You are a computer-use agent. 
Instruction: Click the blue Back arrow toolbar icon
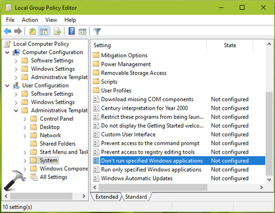pyautogui.click(x=7, y=31)
